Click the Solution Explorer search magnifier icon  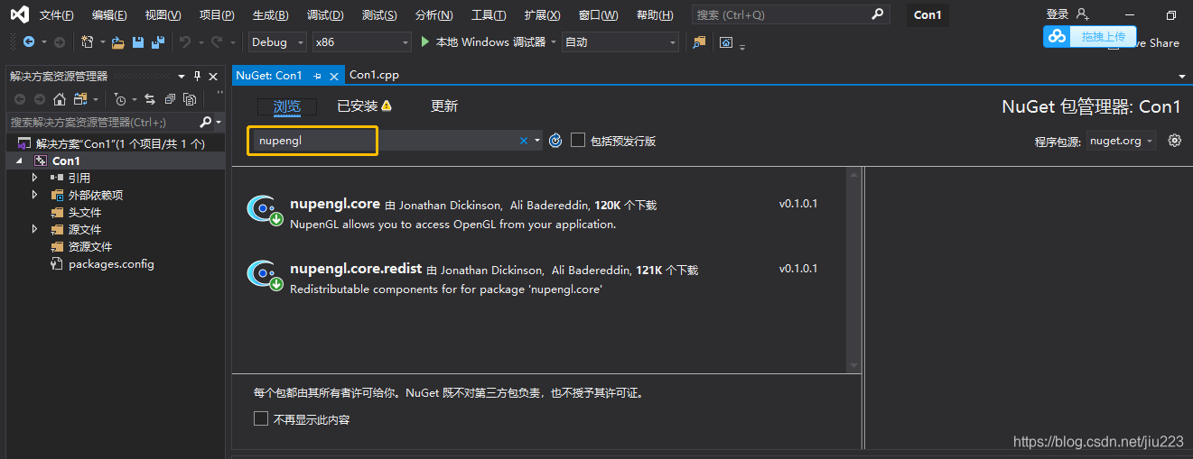tap(206, 122)
